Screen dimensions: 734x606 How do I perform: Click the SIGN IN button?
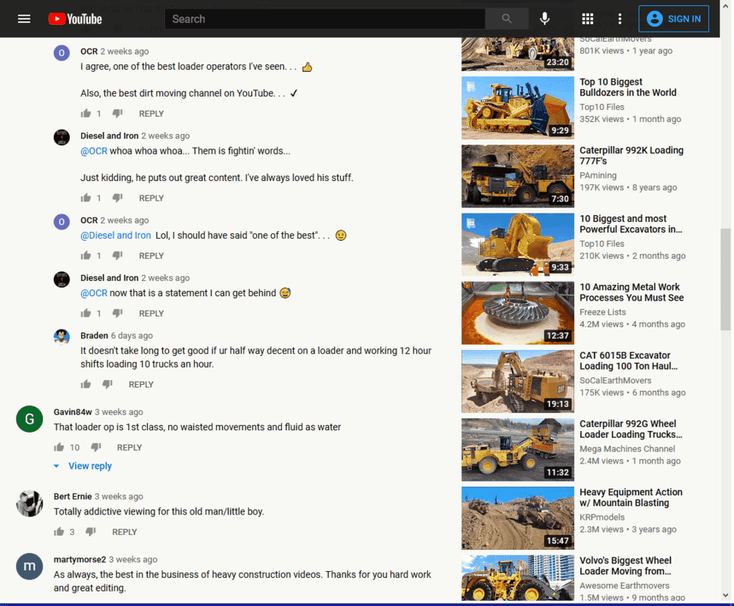673,19
